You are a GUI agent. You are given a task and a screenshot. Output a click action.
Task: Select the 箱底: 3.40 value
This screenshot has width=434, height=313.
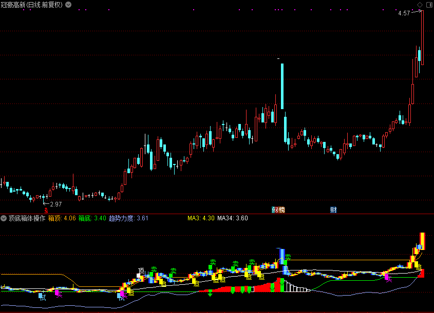[92, 218]
